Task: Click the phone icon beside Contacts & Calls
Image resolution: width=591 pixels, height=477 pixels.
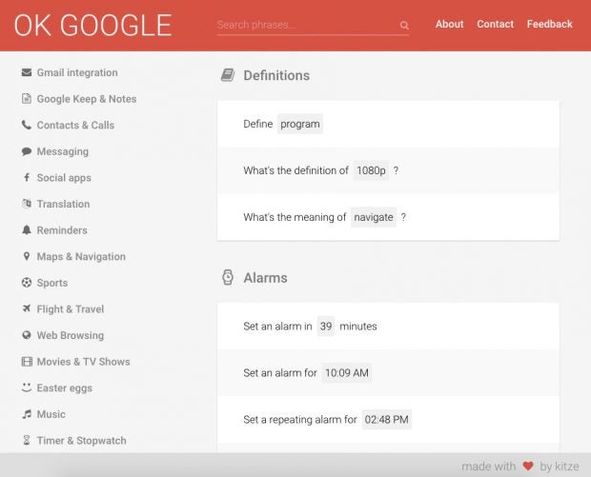Action: click(x=27, y=125)
